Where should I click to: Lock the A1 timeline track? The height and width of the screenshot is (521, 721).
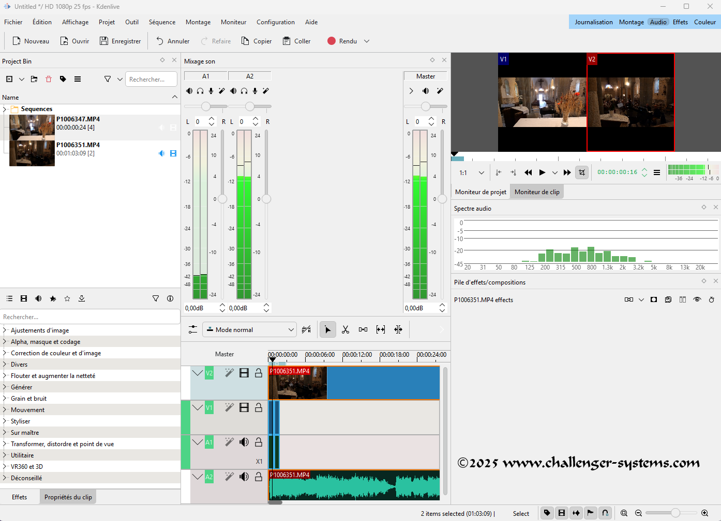point(259,442)
